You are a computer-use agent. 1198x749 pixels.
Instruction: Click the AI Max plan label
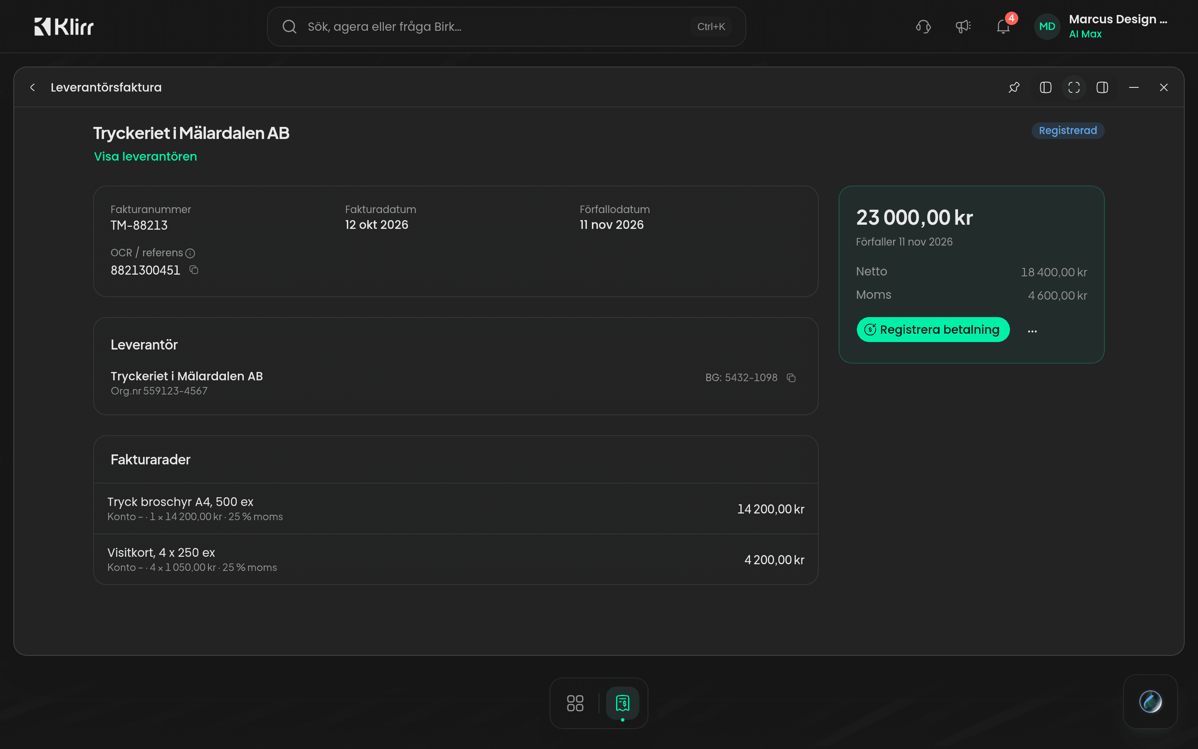tap(1085, 34)
